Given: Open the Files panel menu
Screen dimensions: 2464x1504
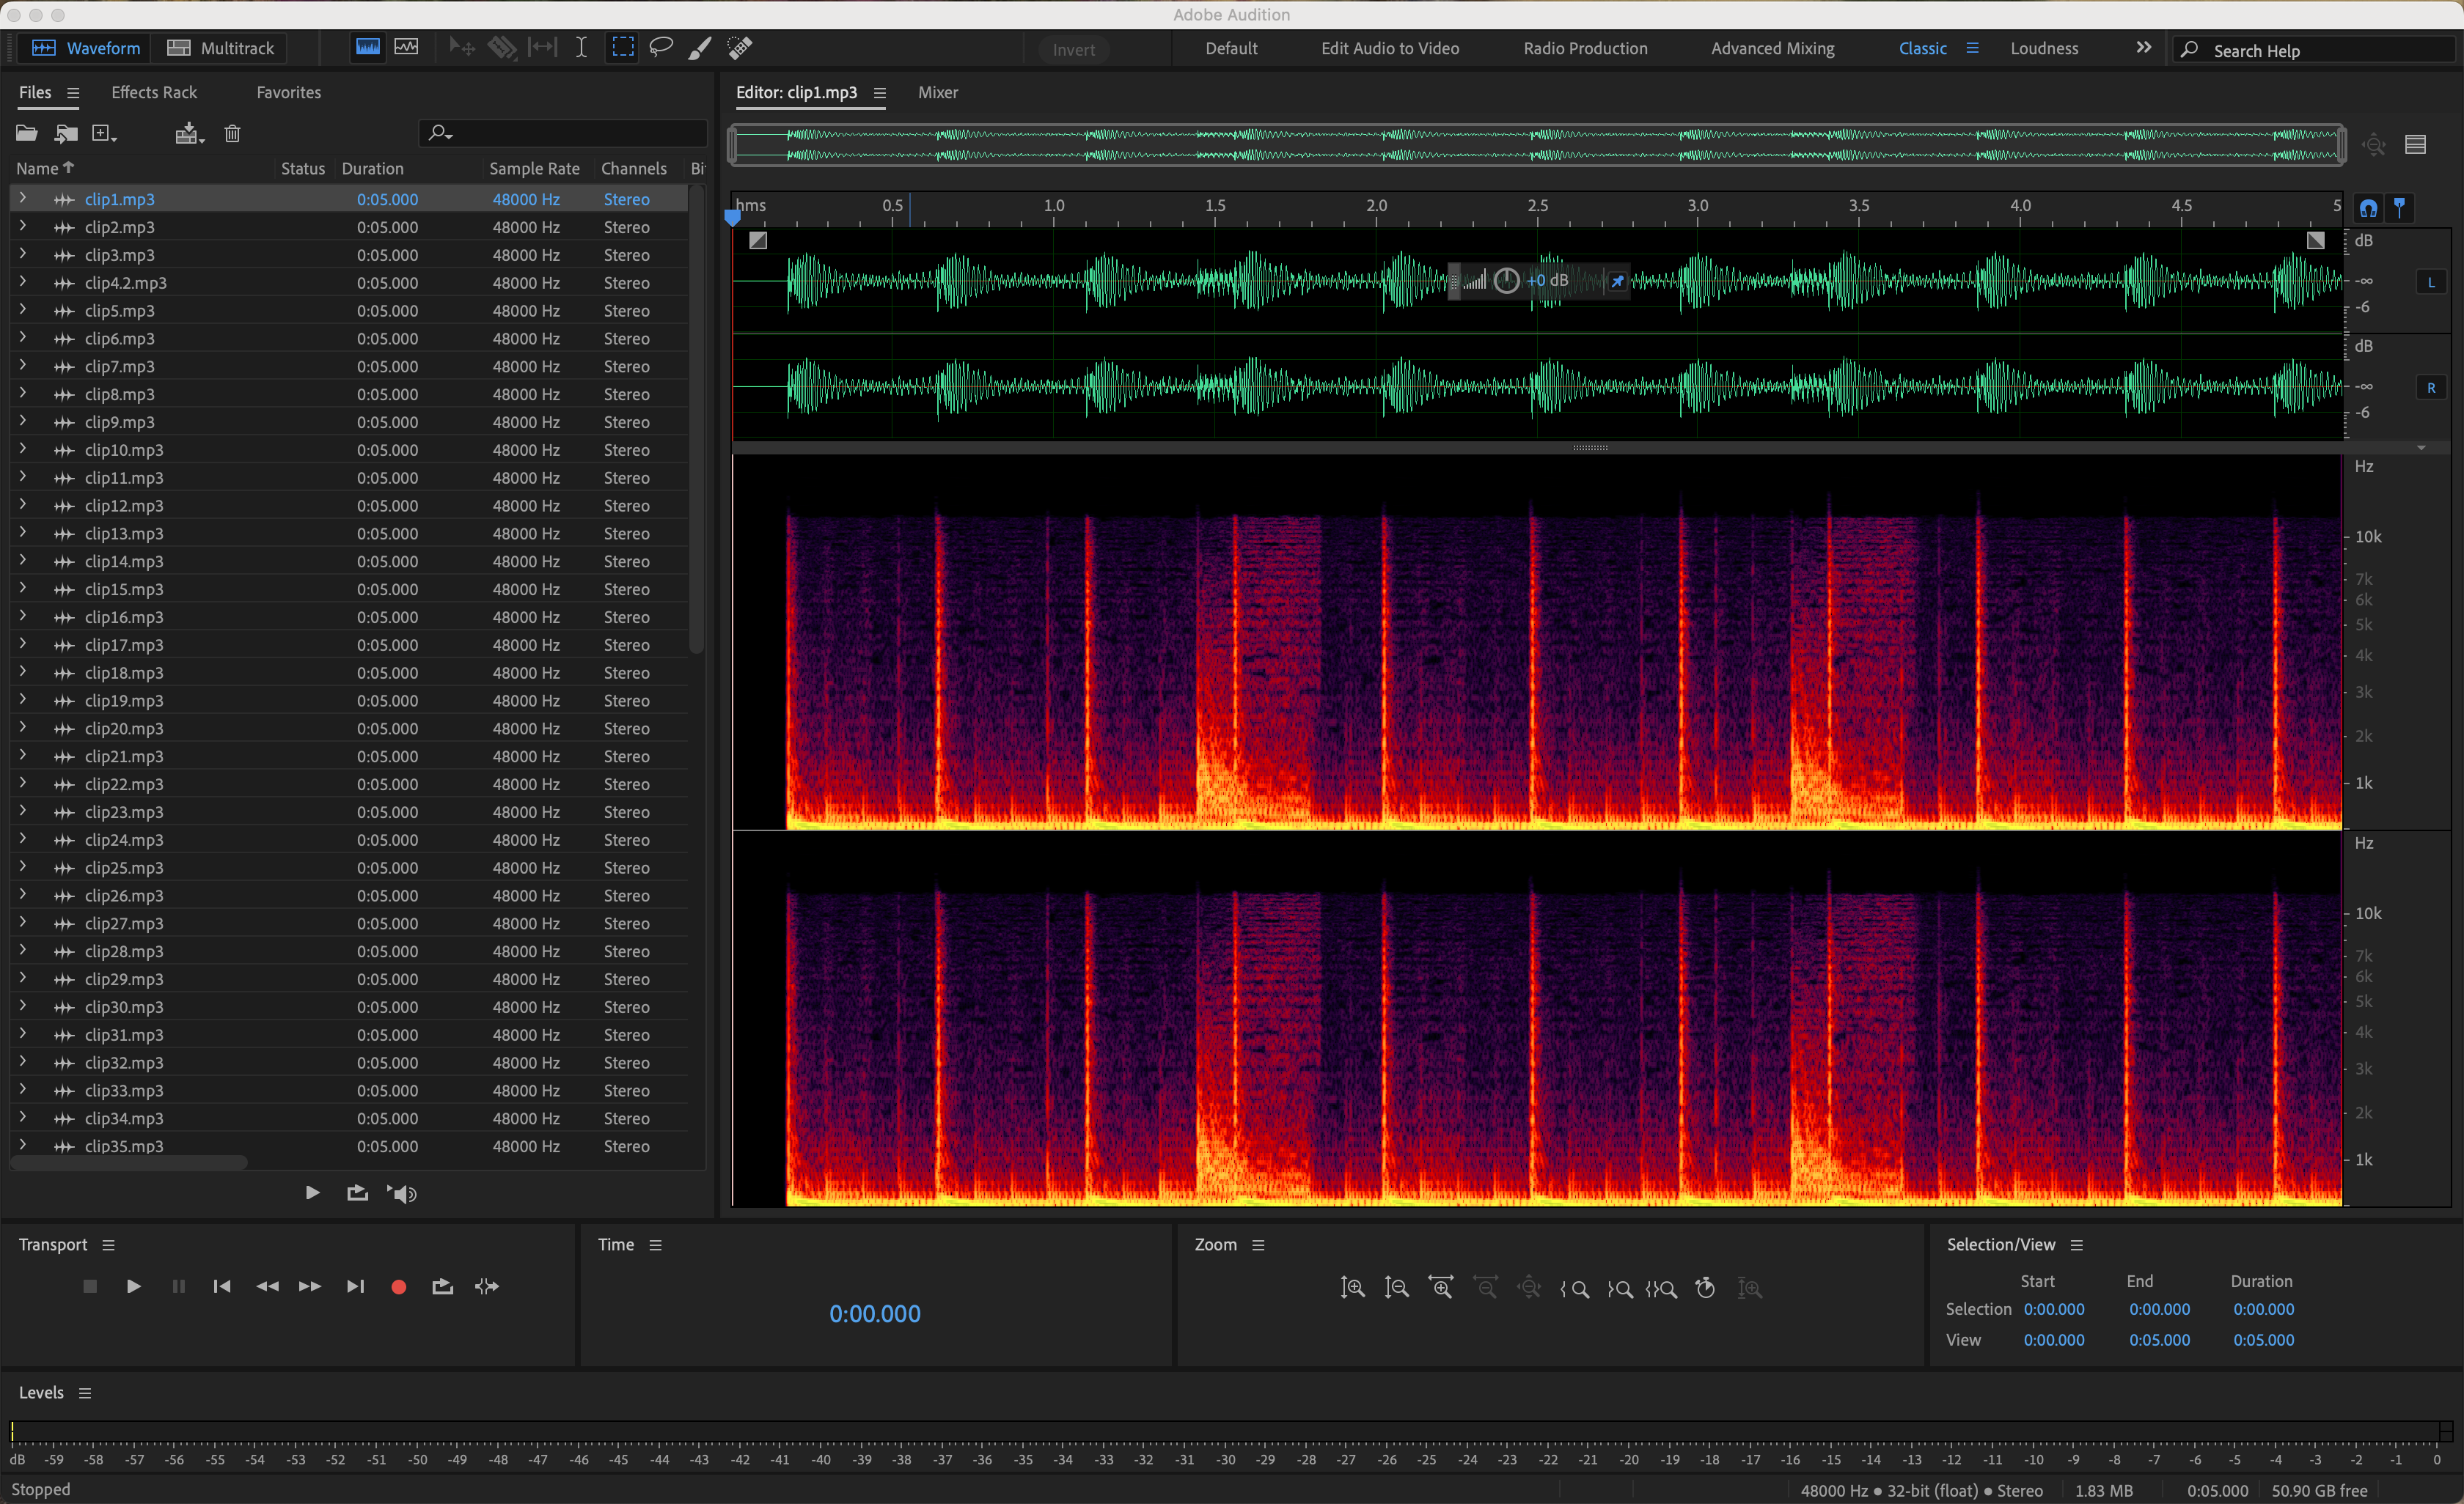Looking at the screenshot, I should point(73,93).
